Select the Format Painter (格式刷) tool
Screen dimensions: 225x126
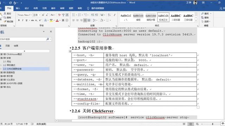coord(8,21)
